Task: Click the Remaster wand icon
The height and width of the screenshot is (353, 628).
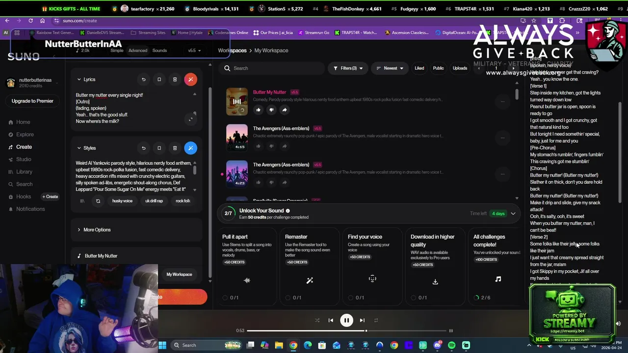Action: click(310, 280)
